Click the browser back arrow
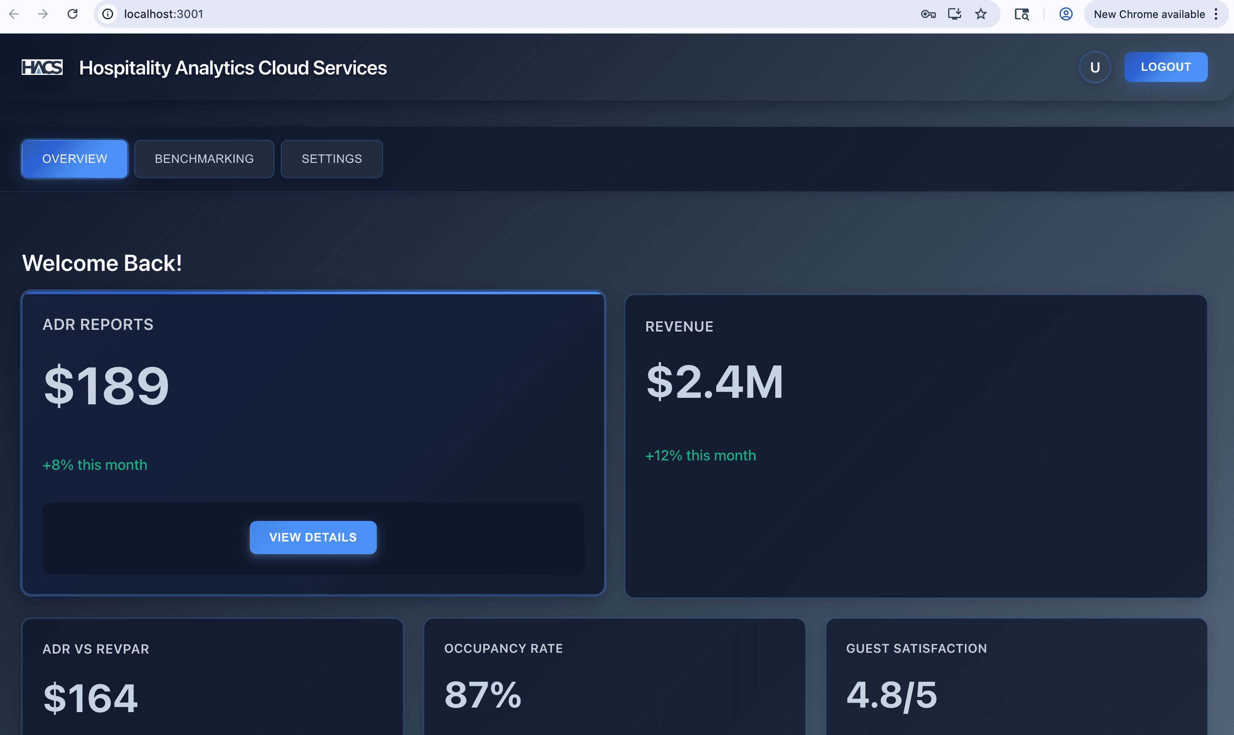This screenshot has width=1234, height=735. [x=14, y=14]
